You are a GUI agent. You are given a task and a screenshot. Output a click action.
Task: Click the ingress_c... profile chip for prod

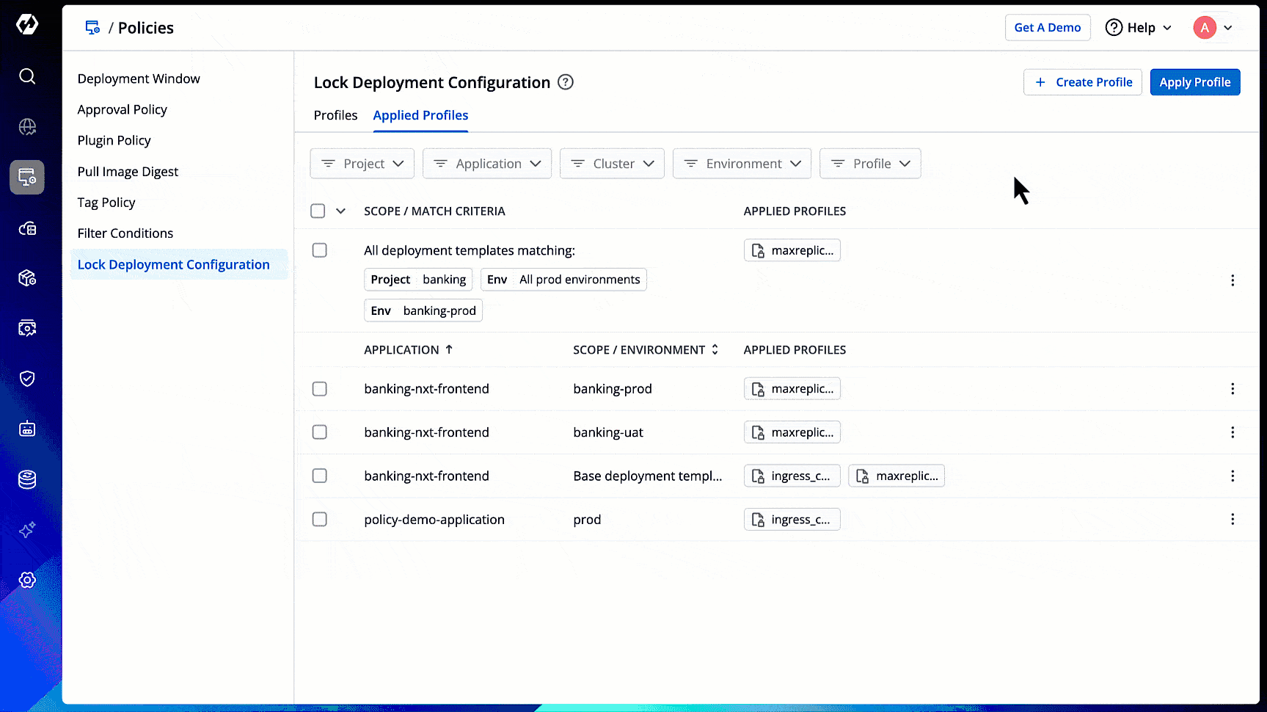[792, 520]
